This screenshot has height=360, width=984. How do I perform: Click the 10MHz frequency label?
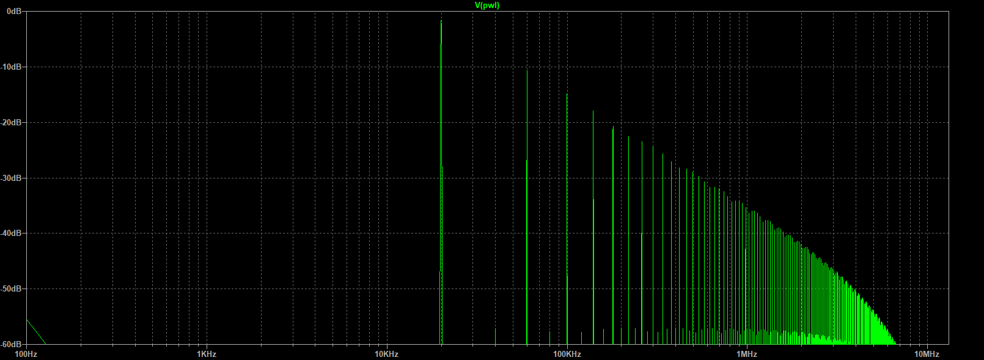927,354
